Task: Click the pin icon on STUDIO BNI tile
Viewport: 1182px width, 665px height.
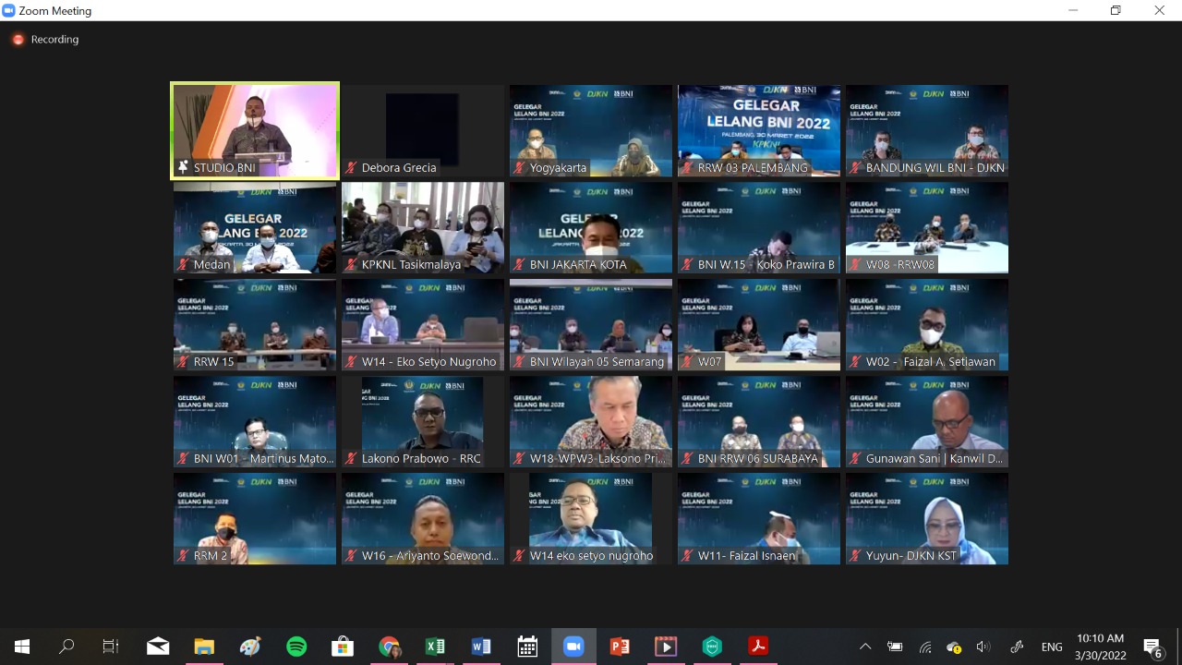Action: click(x=183, y=168)
